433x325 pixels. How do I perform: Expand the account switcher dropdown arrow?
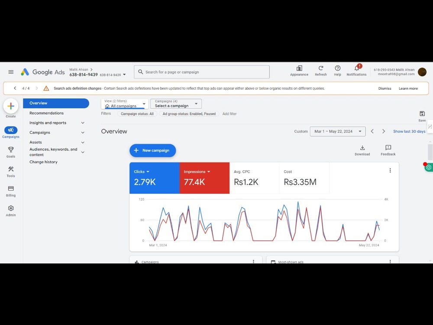coord(124,75)
